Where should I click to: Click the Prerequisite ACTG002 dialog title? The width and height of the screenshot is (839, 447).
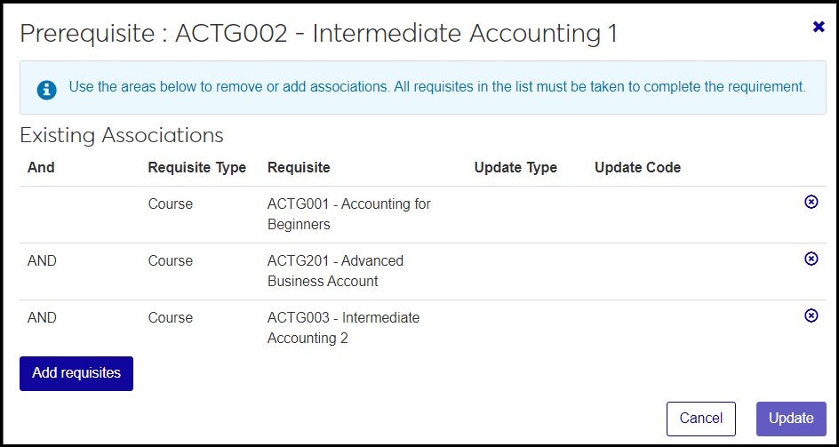click(x=318, y=34)
